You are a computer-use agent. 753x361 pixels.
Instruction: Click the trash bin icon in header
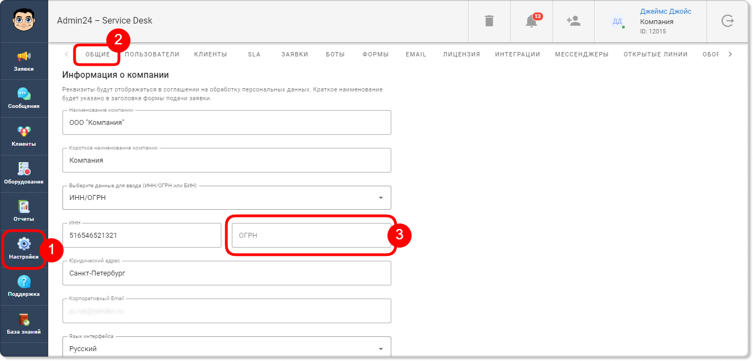click(489, 21)
